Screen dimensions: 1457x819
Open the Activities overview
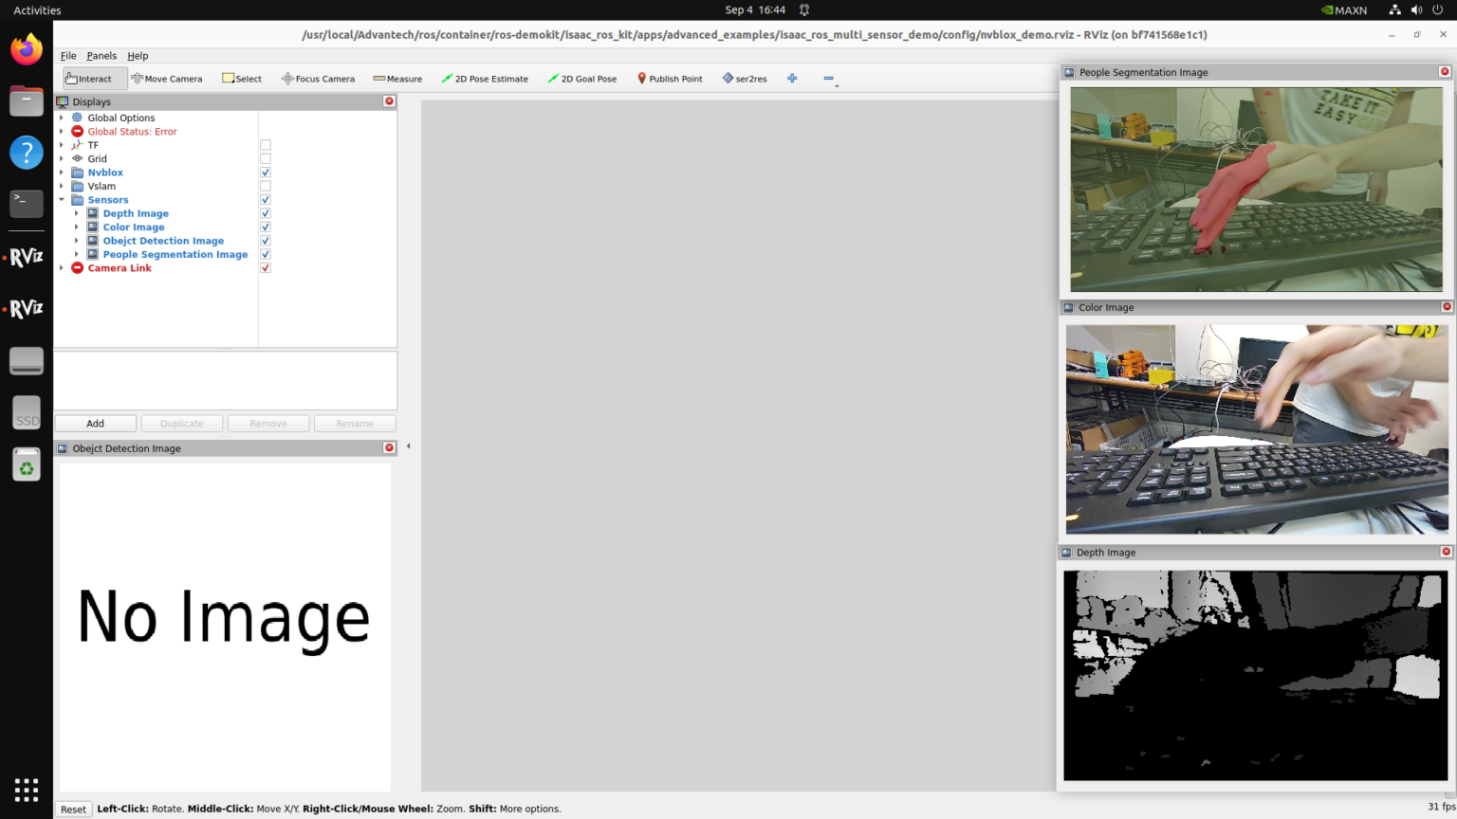click(x=37, y=10)
